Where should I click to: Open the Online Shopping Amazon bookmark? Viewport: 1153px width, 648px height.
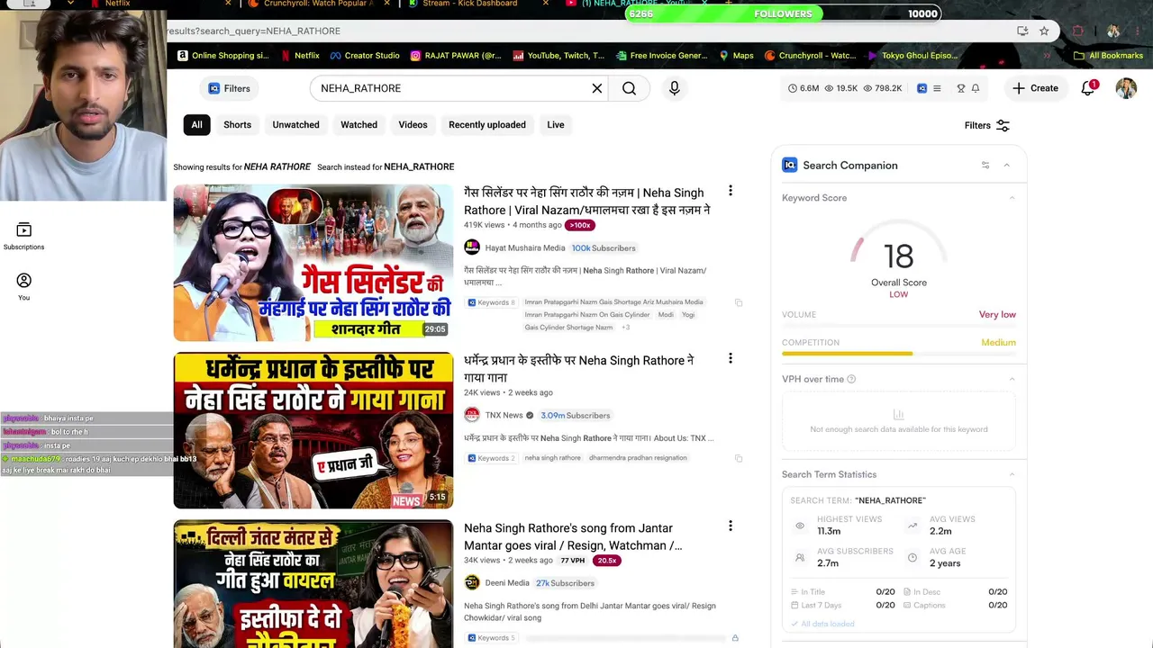click(223, 55)
